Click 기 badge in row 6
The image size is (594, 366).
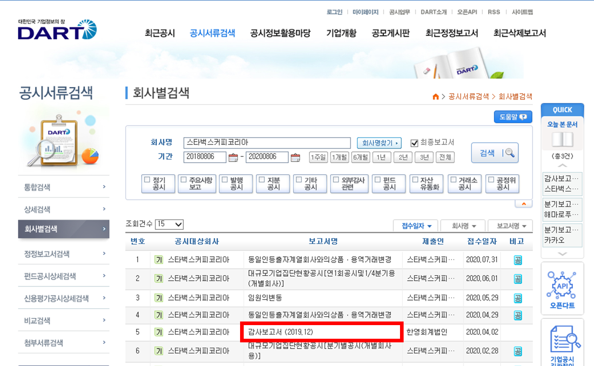(x=159, y=351)
